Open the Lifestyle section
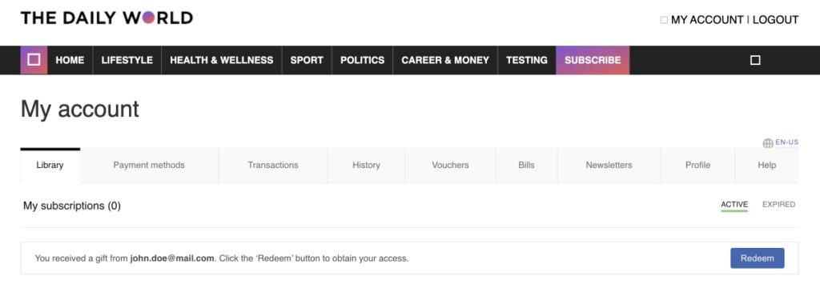820x308 pixels. 127,60
